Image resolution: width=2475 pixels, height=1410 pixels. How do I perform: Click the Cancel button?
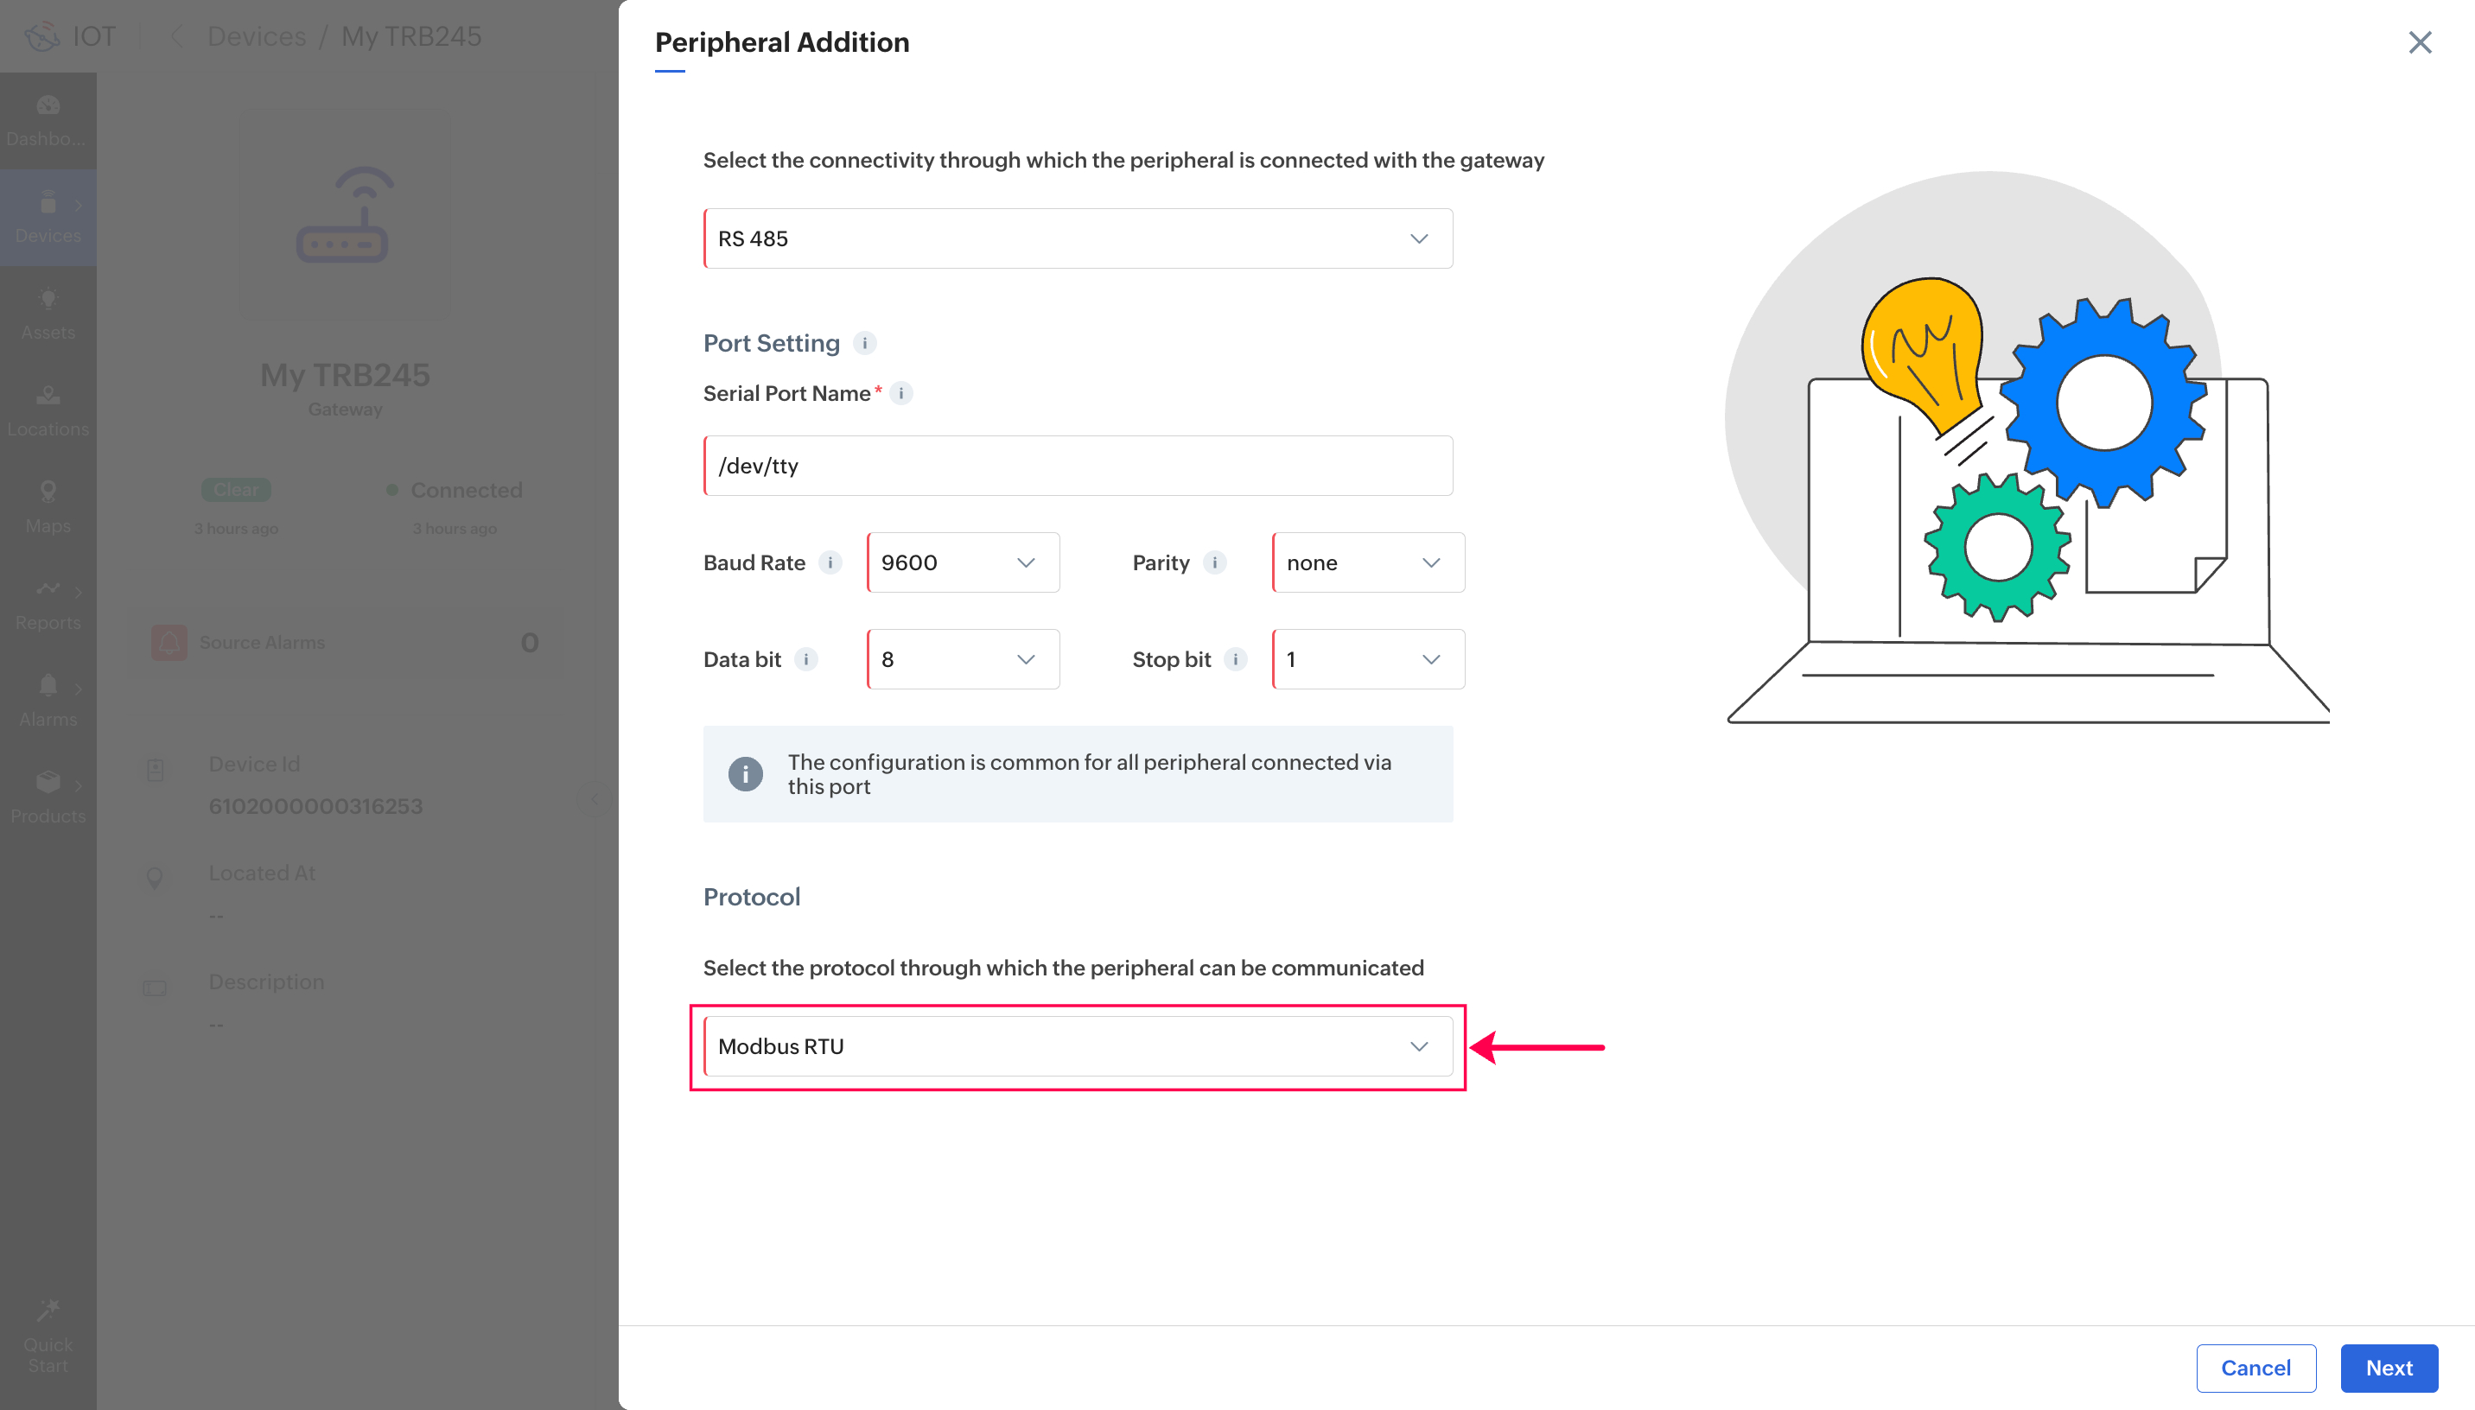2255,1368
